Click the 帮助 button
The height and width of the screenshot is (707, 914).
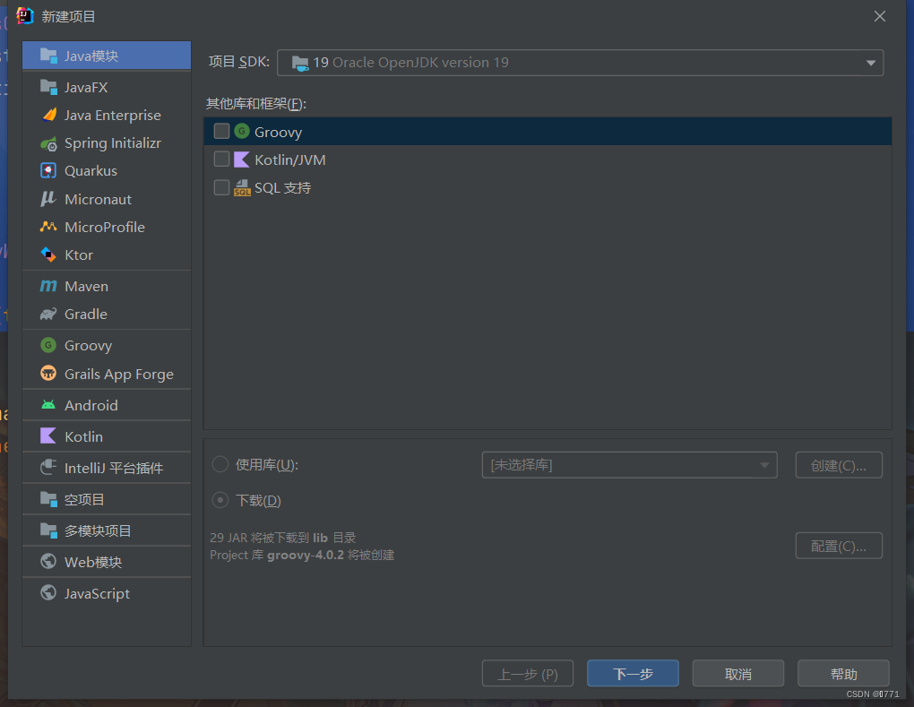pyautogui.click(x=843, y=674)
